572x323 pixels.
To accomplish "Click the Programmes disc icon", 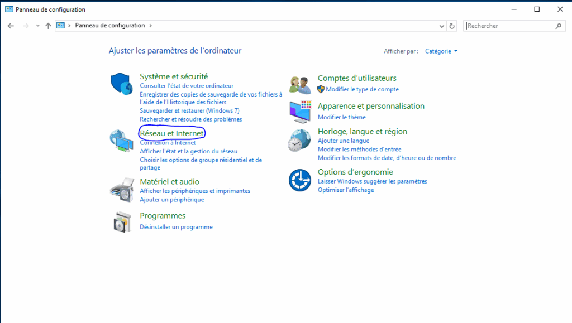I will click(121, 221).
